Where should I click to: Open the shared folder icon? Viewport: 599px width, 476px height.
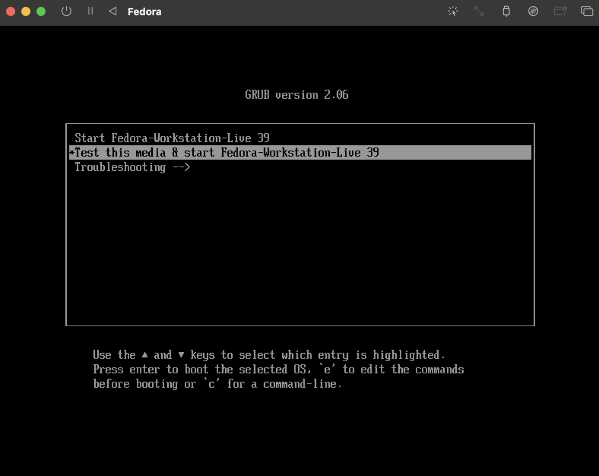point(560,11)
